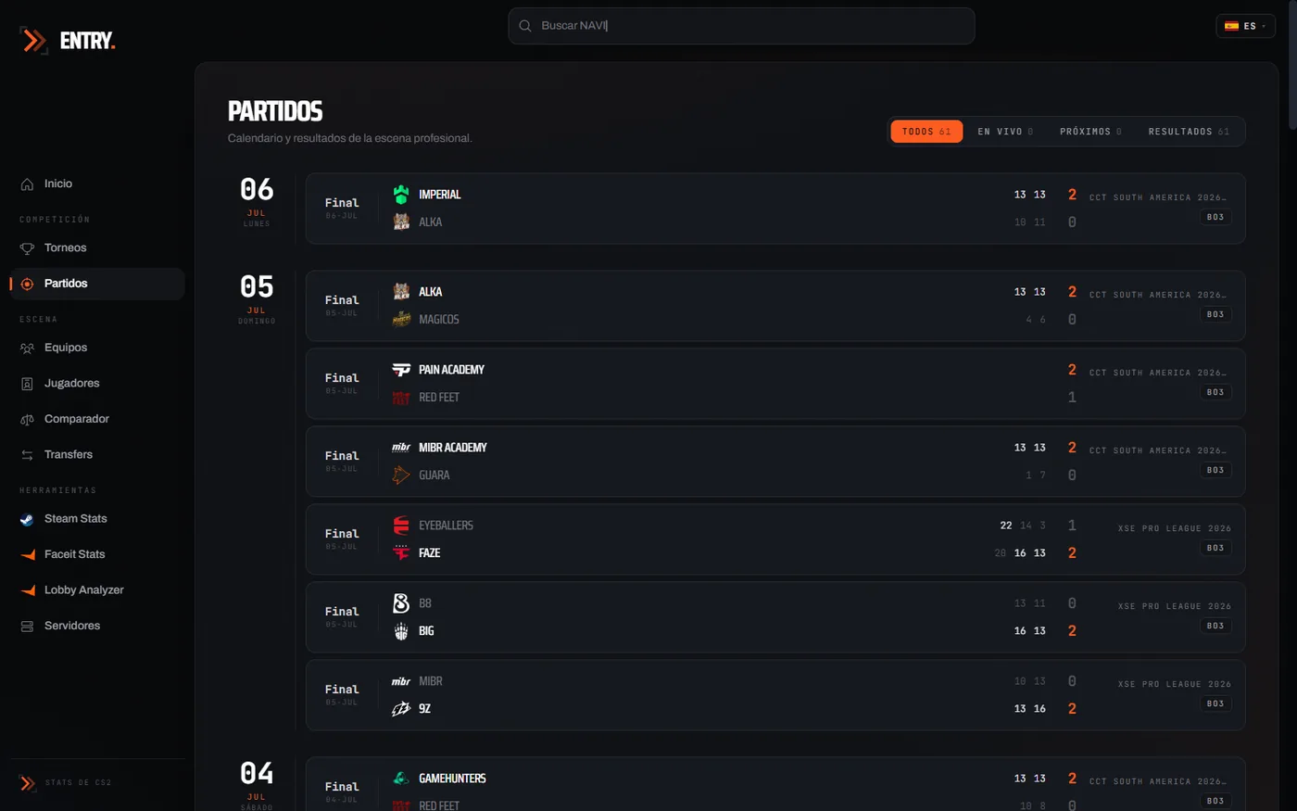Click the ENTRY logo icon
1297x811 pixels.
pos(33,41)
